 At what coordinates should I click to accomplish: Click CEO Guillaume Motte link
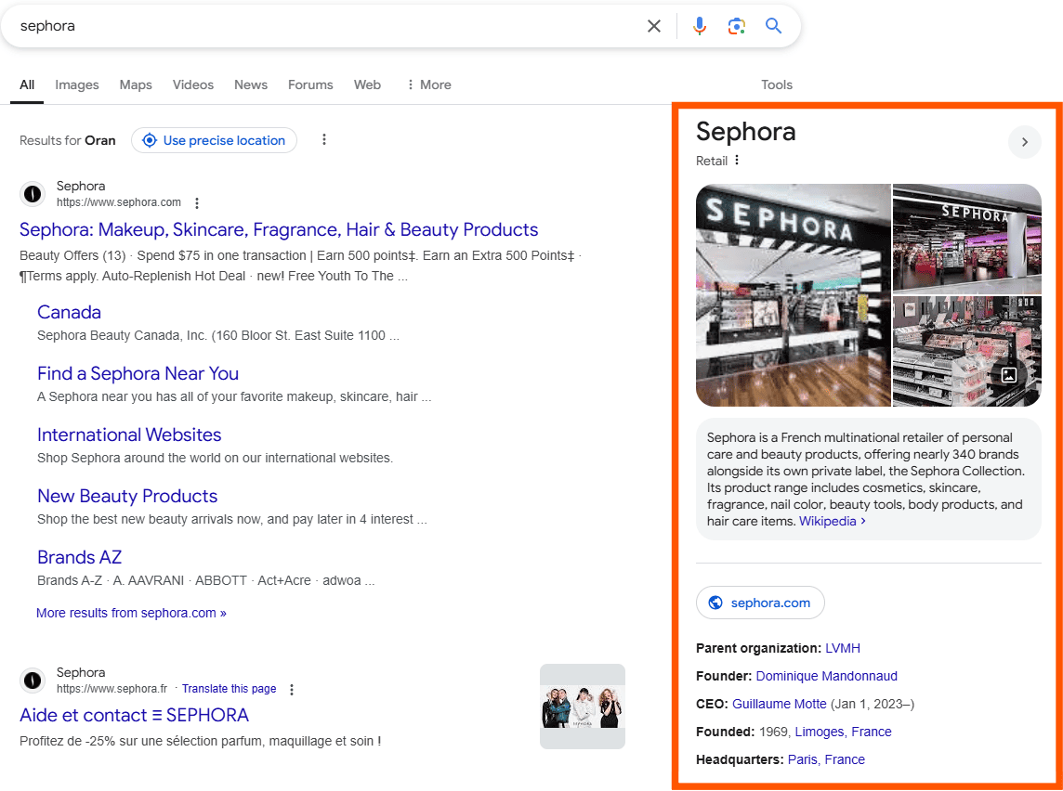(x=779, y=704)
